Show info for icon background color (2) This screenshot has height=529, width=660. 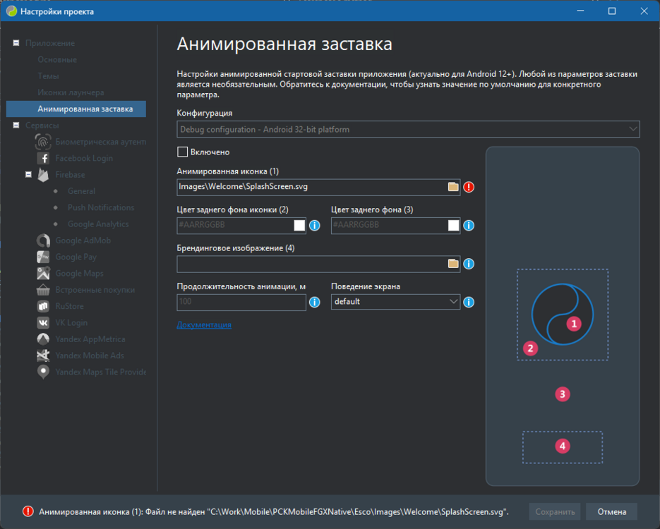pos(314,226)
